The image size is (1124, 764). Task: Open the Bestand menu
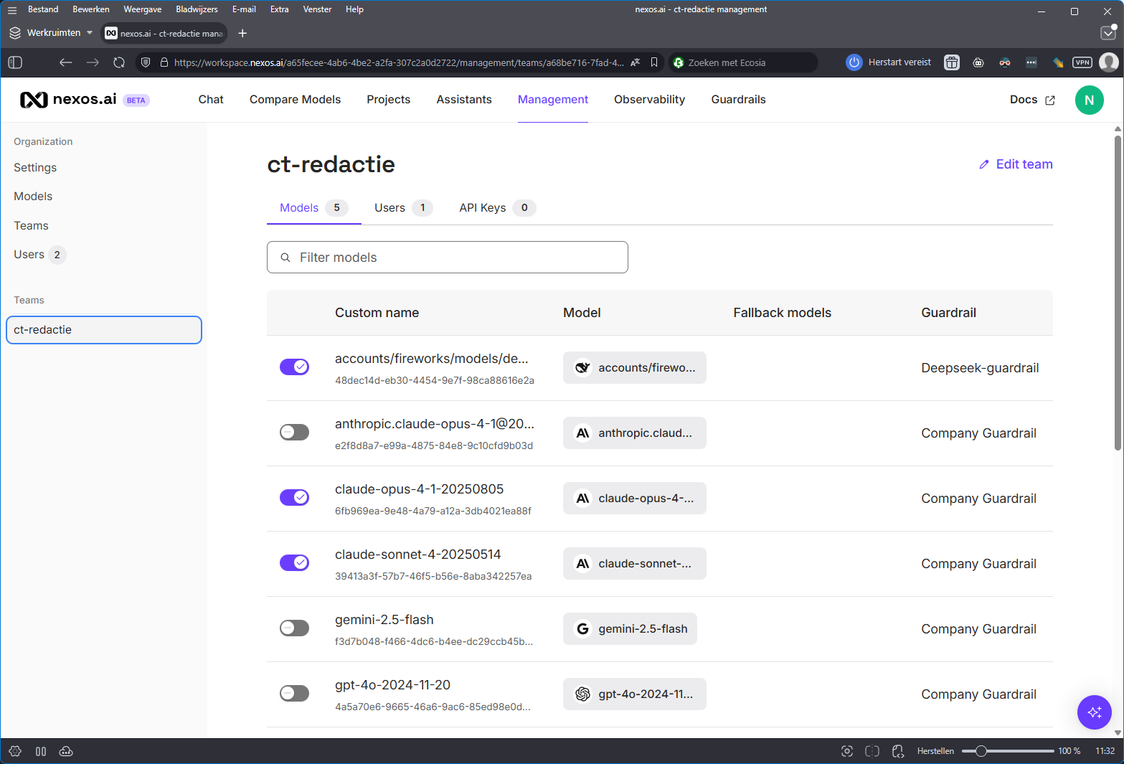[x=42, y=9]
